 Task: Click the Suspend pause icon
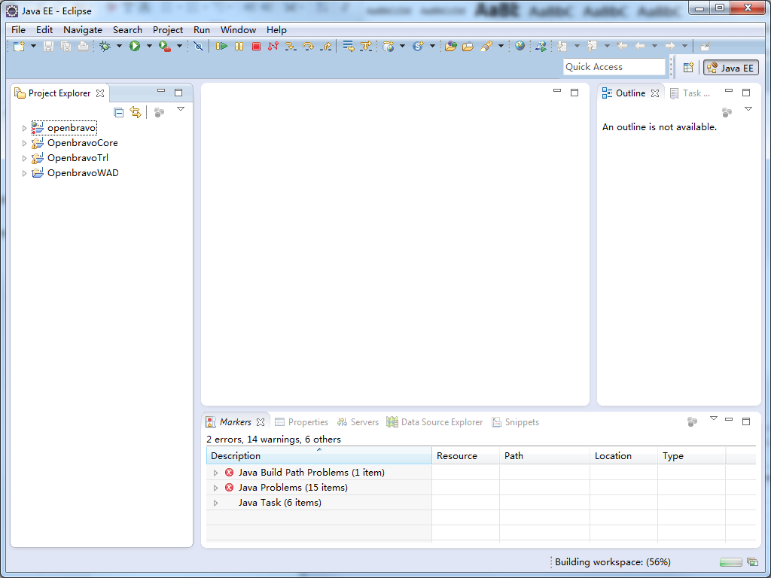click(239, 46)
